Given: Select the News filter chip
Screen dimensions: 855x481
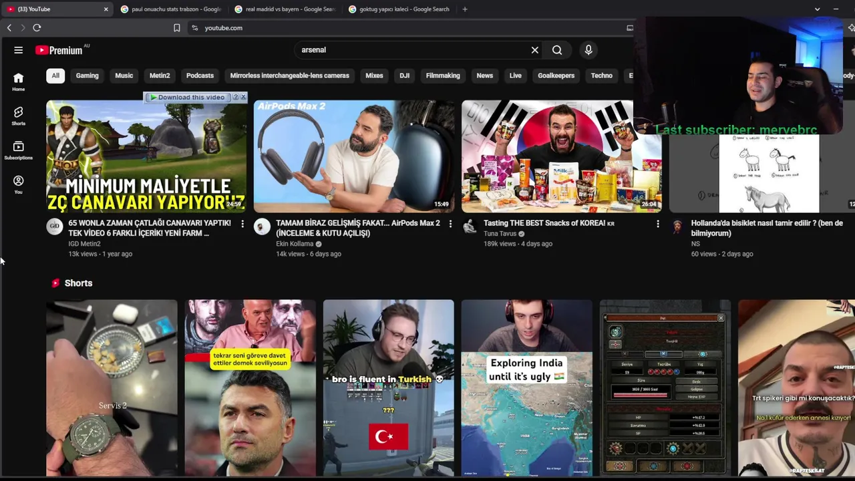Looking at the screenshot, I should [x=485, y=75].
